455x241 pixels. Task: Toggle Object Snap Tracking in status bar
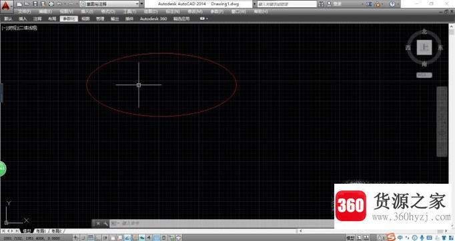(x=127, y=238)
